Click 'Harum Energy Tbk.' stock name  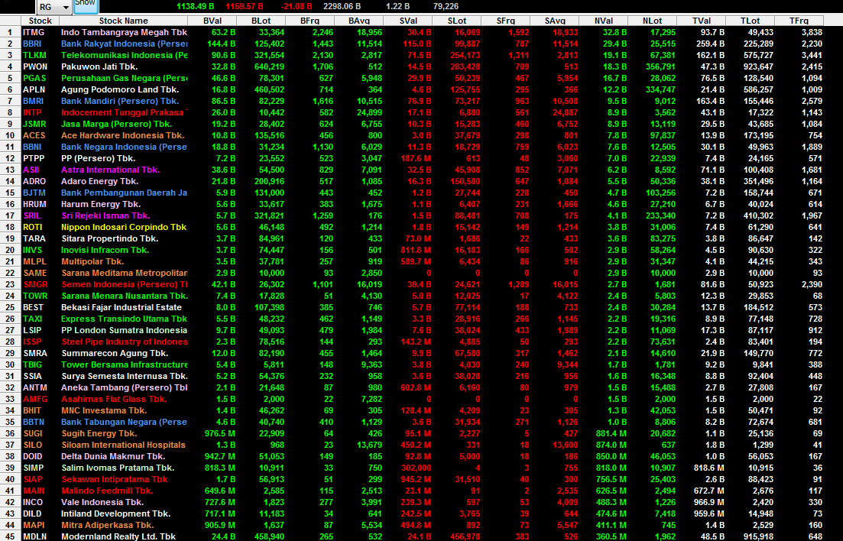click(101, 204)
